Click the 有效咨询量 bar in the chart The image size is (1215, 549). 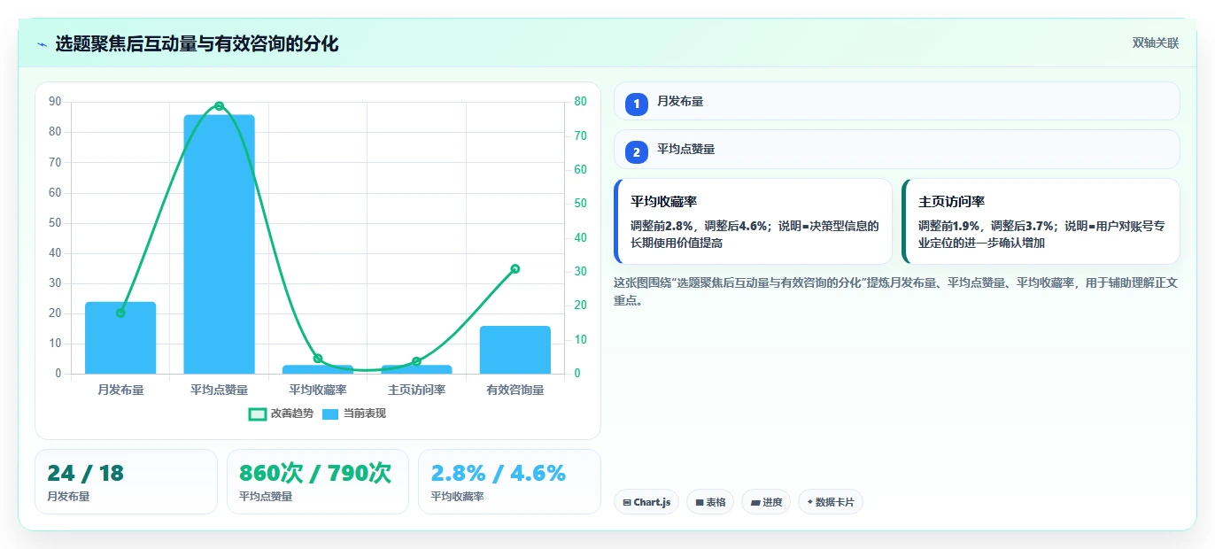pyautogui.click(x=515, y=350)
